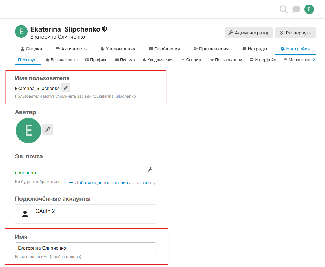
Task: Open the Интерфейс settings tab
Action: coord(263,60)
